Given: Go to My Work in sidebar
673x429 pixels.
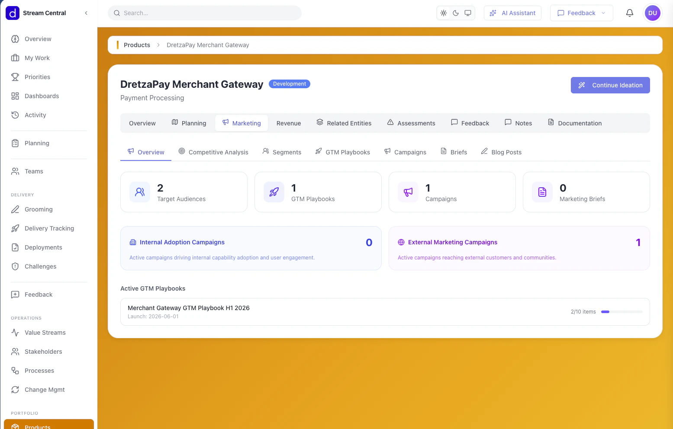Looking at the screenshot, I should [x=48, y=58].
